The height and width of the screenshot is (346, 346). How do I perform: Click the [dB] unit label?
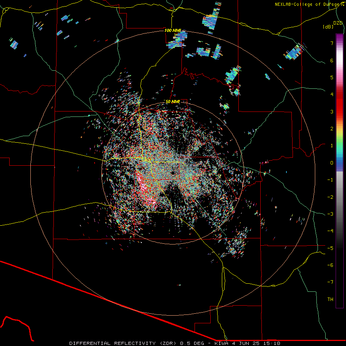coord(328,27)
